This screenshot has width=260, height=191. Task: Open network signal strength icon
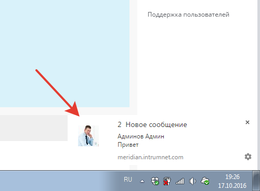click(x=180, y=181)
